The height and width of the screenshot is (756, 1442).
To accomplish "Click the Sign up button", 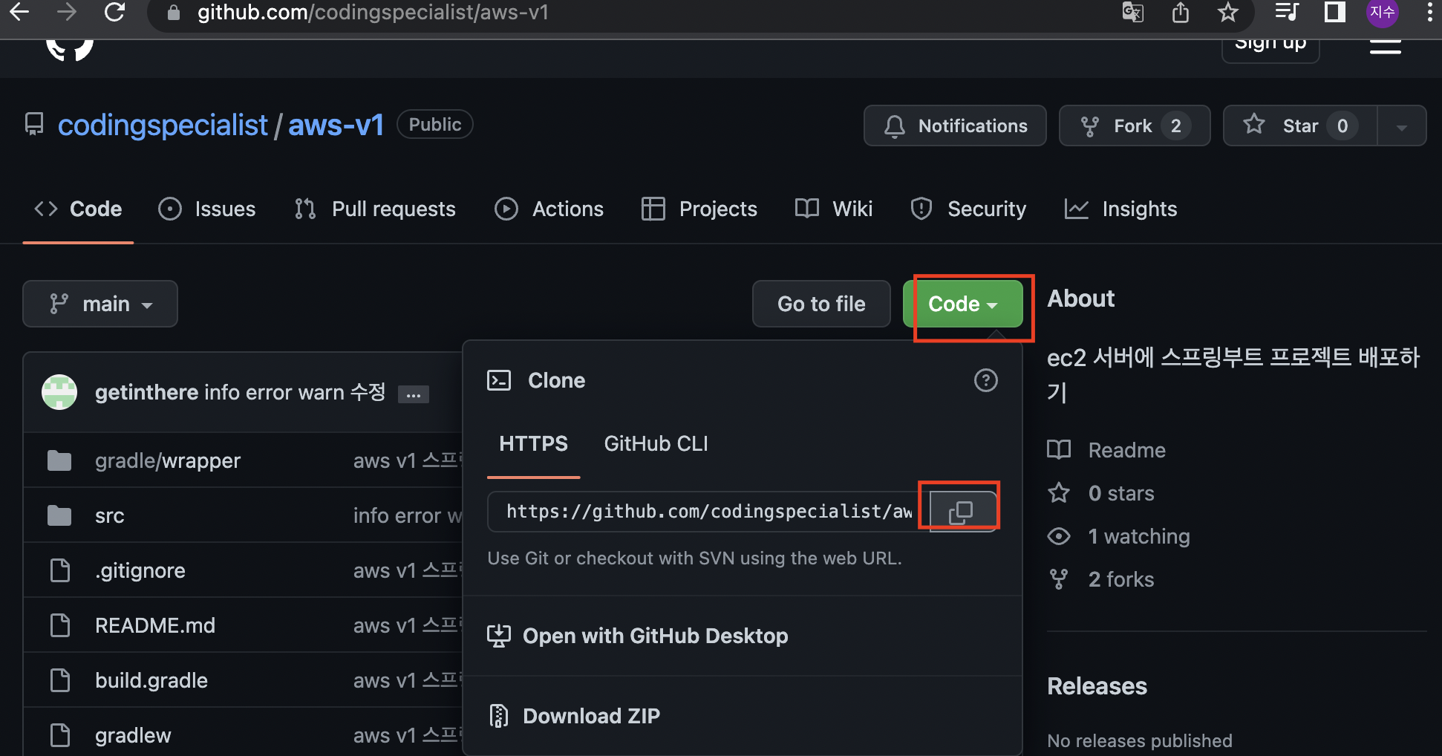I will (x=1270, y=45).
